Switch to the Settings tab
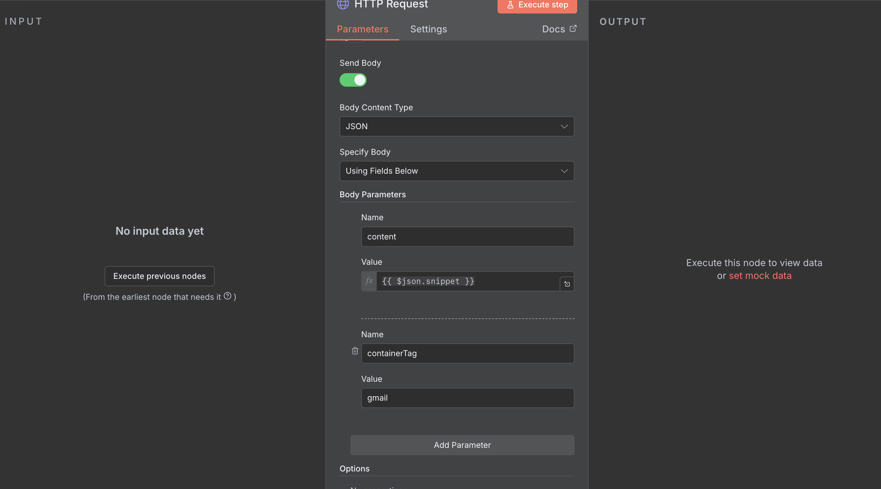 click(428, 29)
